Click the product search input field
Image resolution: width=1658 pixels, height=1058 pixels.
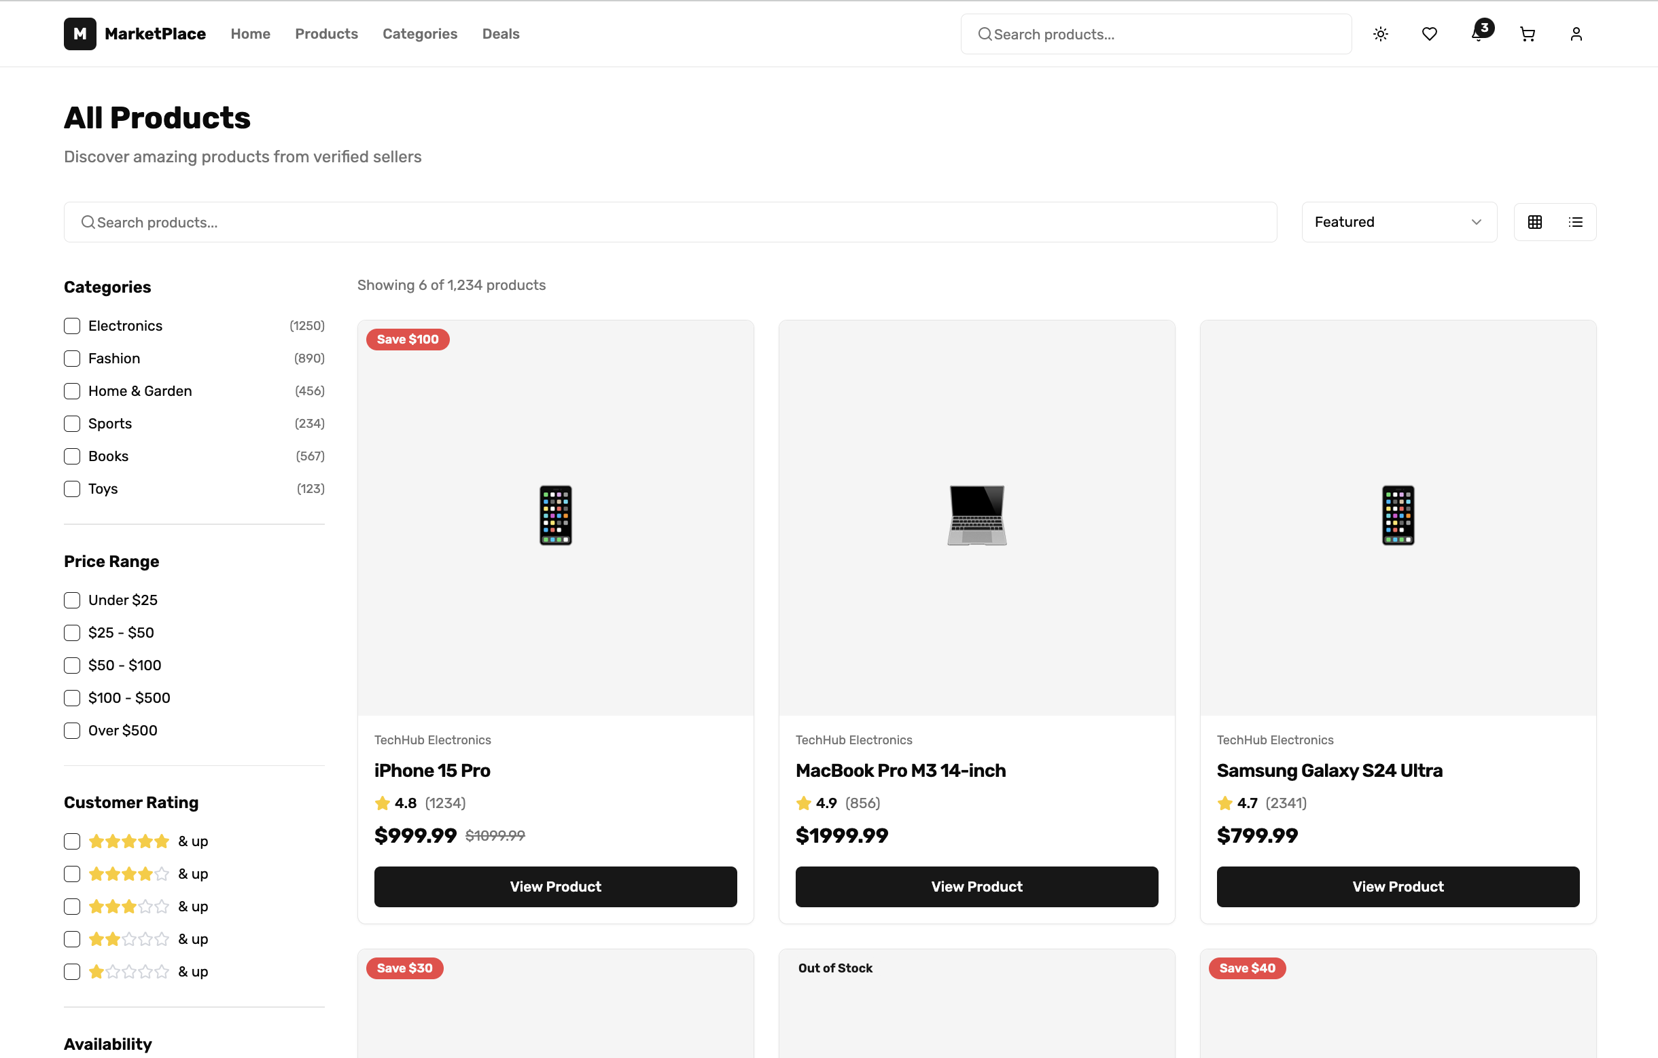point(413,221)
